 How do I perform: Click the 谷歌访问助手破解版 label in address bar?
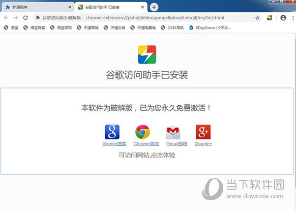pos(62,18)
